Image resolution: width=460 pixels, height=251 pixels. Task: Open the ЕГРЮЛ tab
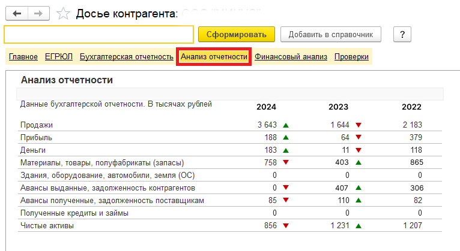pos(59,57)
